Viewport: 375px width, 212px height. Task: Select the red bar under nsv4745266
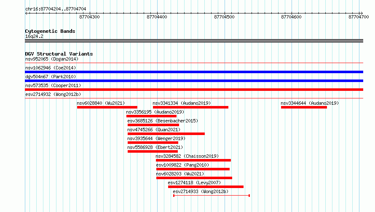pos(166,134)
